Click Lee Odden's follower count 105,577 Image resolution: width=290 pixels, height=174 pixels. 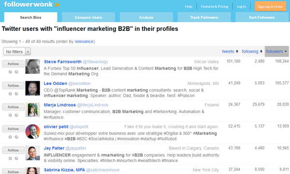(282, 83)
